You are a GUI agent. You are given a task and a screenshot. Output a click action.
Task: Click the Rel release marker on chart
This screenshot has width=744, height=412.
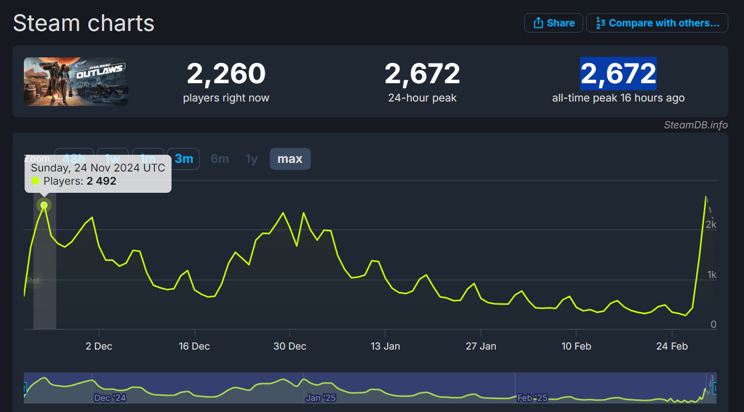[x=33, y=280]
